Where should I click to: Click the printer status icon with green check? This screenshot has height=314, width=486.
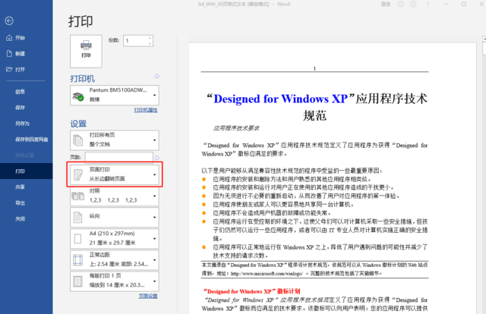77,96
